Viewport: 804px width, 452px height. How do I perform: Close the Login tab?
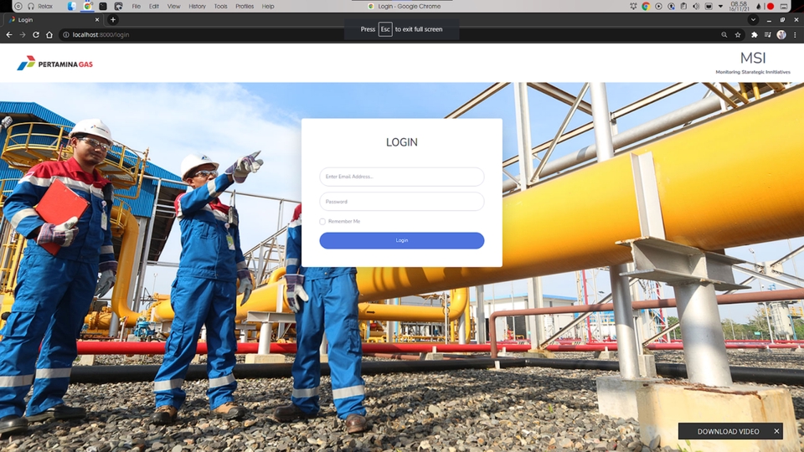[x=97, y=20]
